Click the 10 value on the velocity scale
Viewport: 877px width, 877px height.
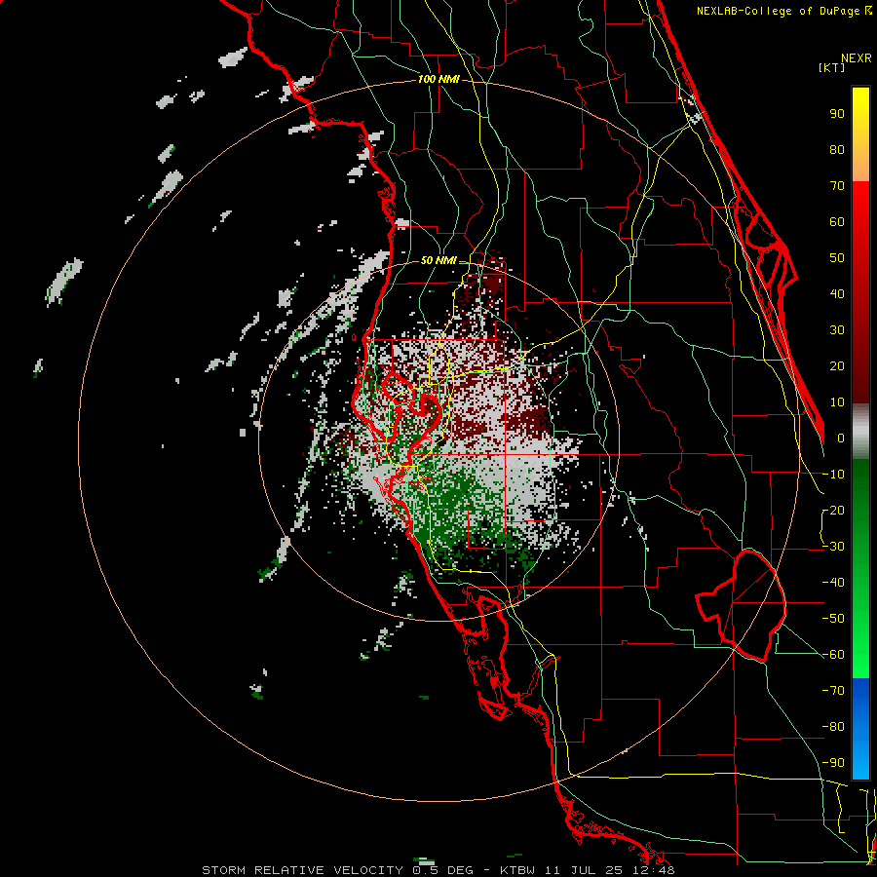[837, 402]
